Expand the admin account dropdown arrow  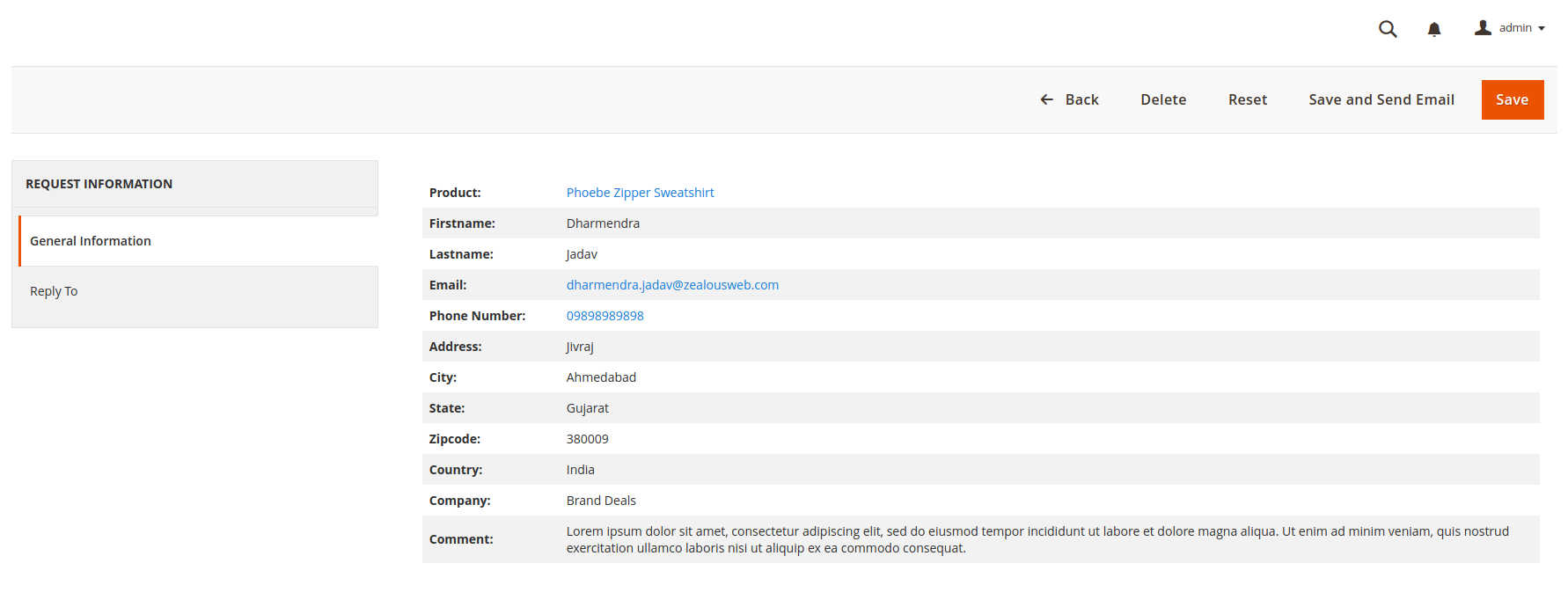tap(1542, 29)
